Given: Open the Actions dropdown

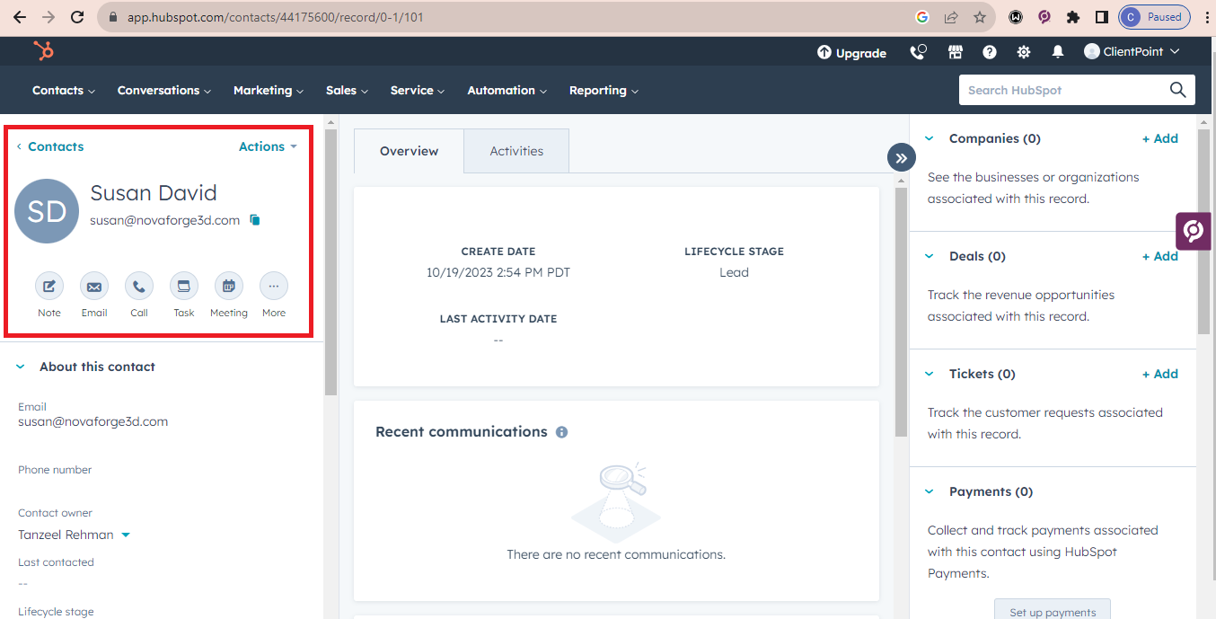Looking at the screenshot, I should 268,146.
